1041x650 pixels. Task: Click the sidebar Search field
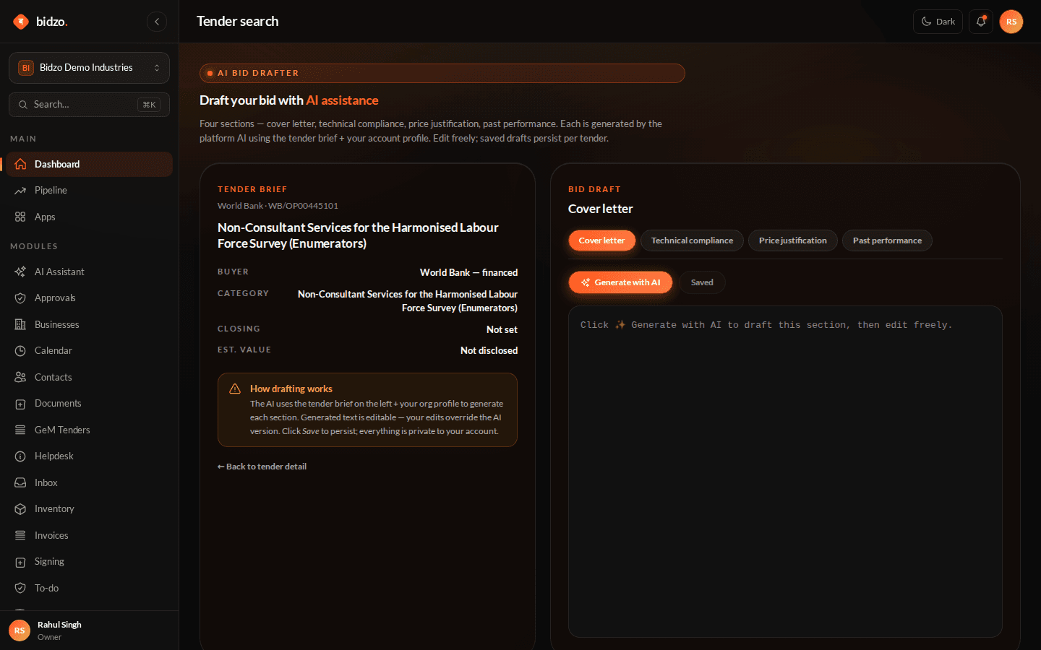[x=89, y=105]
